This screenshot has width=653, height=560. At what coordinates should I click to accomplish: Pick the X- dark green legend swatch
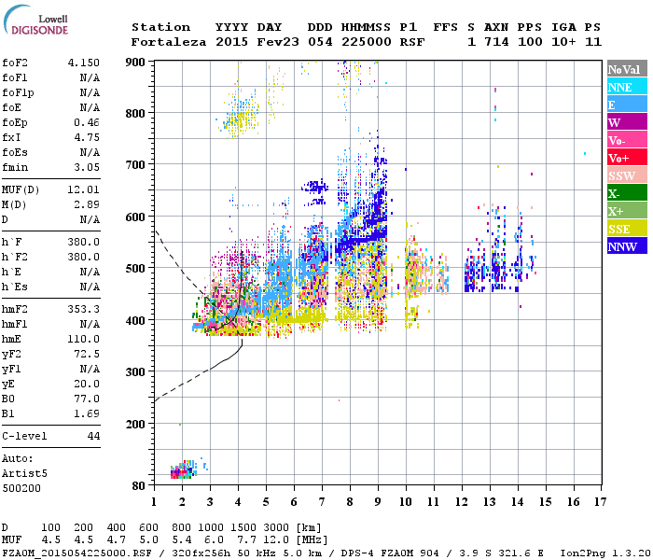(x=627, y=193)
